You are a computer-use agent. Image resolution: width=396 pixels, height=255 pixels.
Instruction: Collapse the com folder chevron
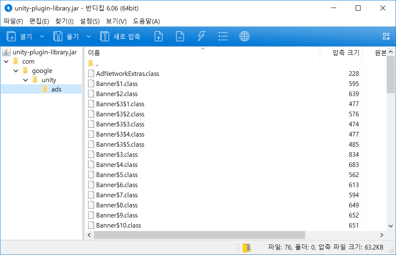pyautogui.click(x=6, y=62)
